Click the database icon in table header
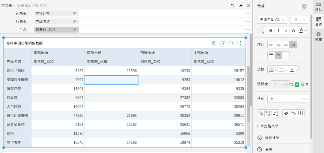 [x=213, y=43]
